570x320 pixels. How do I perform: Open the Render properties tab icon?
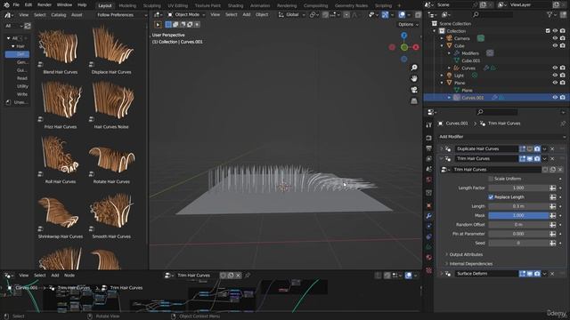pyautogui.click(x=429, y=139)
